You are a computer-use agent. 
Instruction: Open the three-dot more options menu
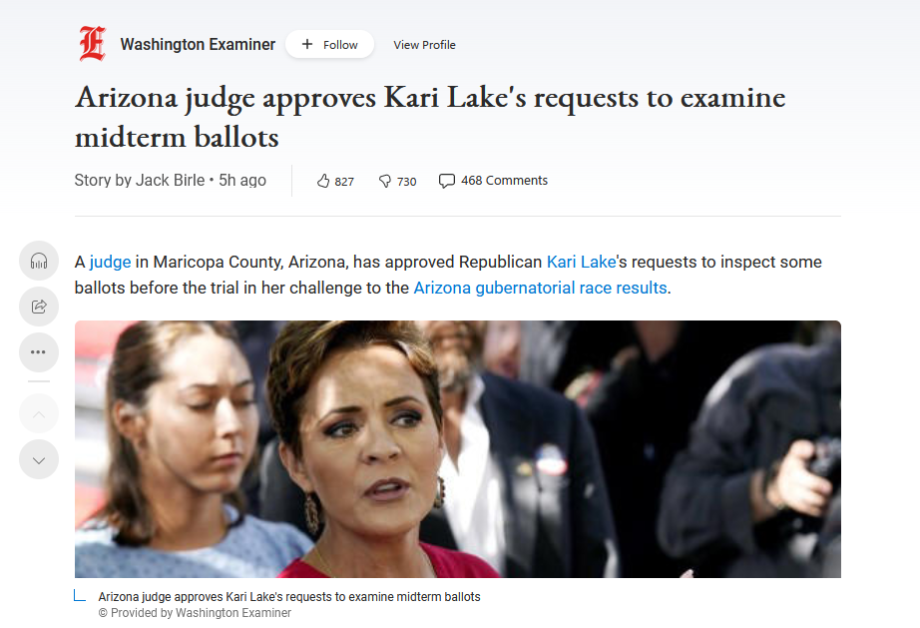pos(39,352)
